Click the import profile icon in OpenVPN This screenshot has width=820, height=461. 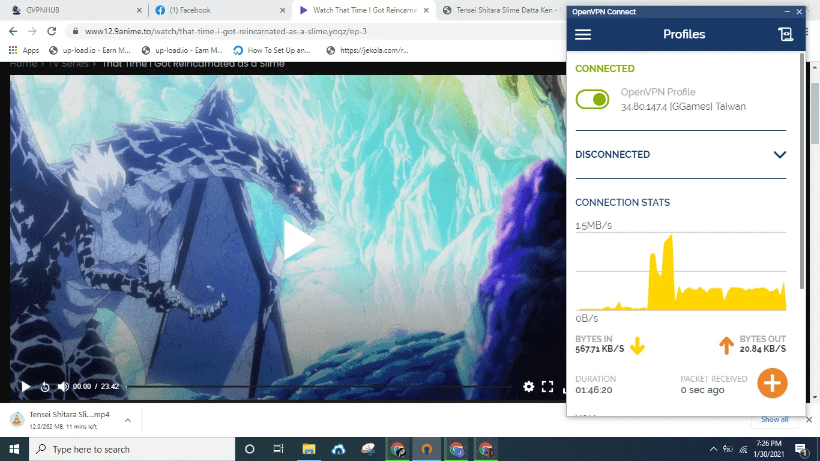[786, 34]
